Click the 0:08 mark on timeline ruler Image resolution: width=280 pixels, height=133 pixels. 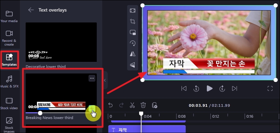182,116
